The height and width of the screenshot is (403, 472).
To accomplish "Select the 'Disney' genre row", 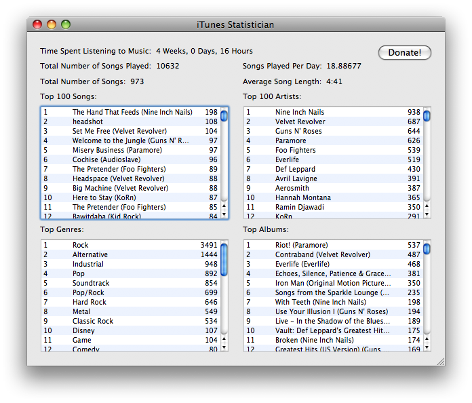I will coord(131,330).
